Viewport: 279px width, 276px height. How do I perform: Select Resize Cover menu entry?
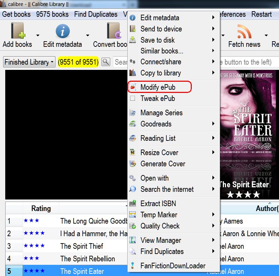coord(173,152)
